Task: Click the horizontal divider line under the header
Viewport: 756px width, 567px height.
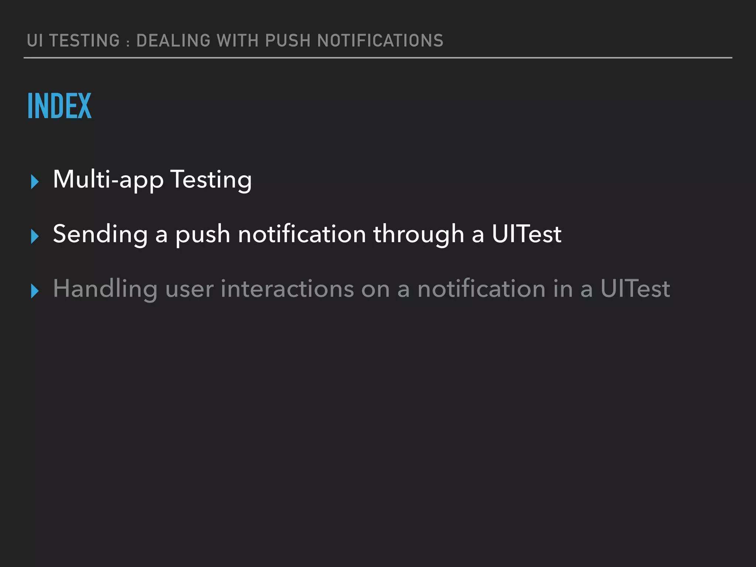Action: tap(377, 58)
